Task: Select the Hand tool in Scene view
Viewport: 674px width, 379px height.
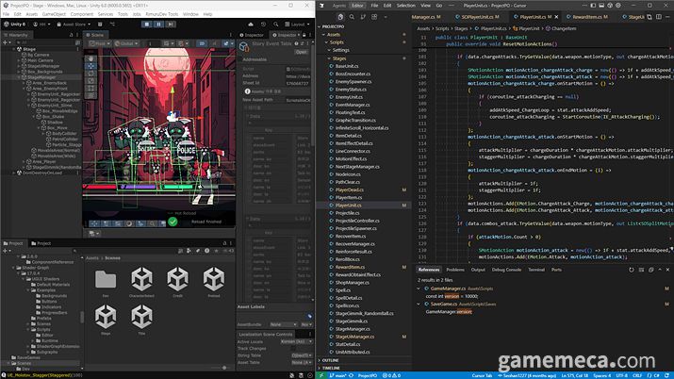Action: [x=91, y=57]
